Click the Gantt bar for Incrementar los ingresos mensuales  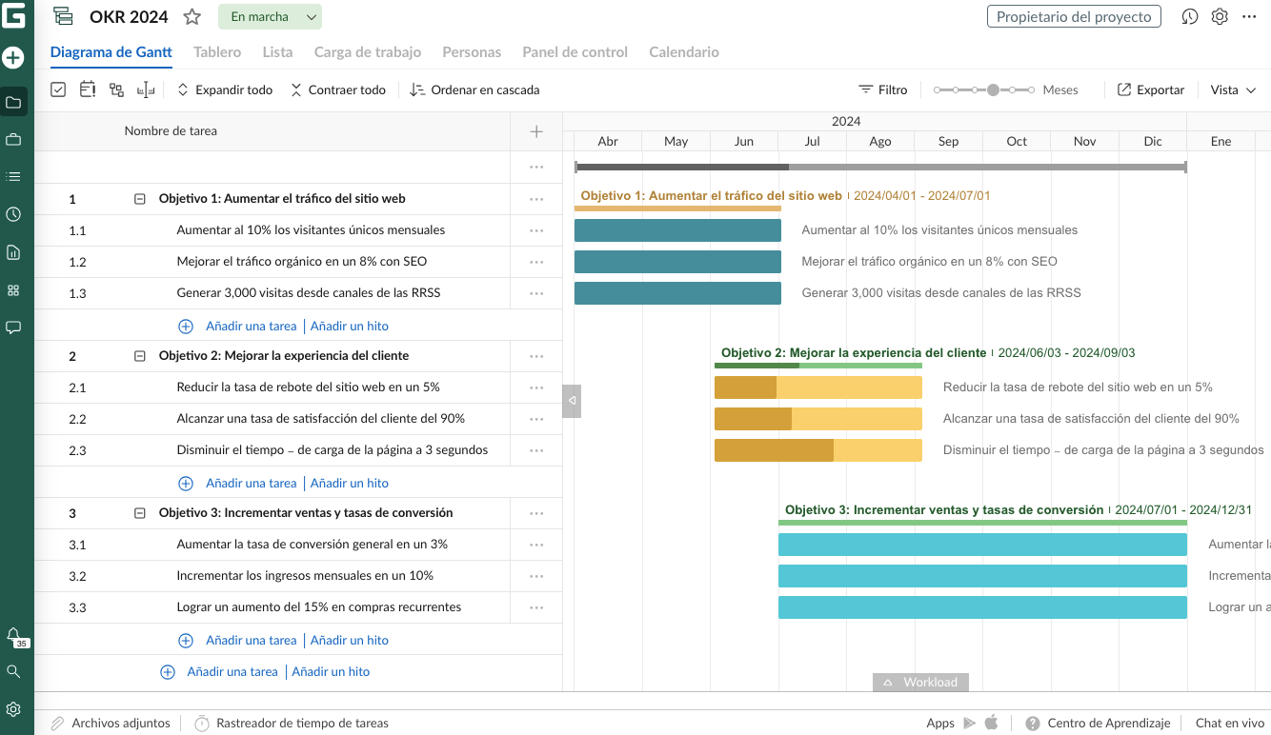[x=982, y=576]
